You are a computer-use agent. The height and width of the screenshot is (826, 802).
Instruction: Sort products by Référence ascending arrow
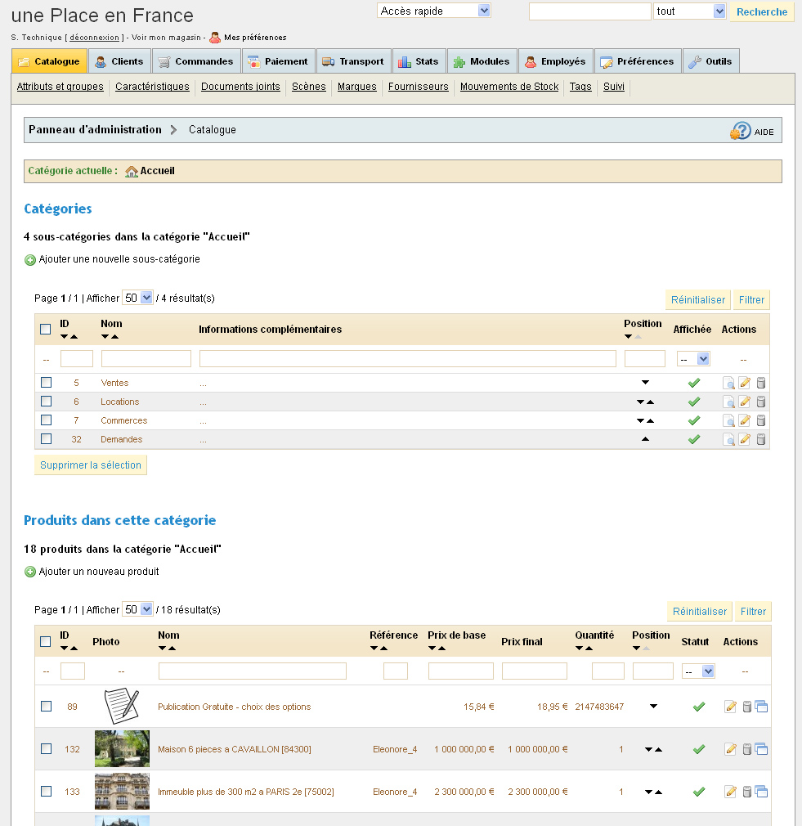tap(384, 649)
